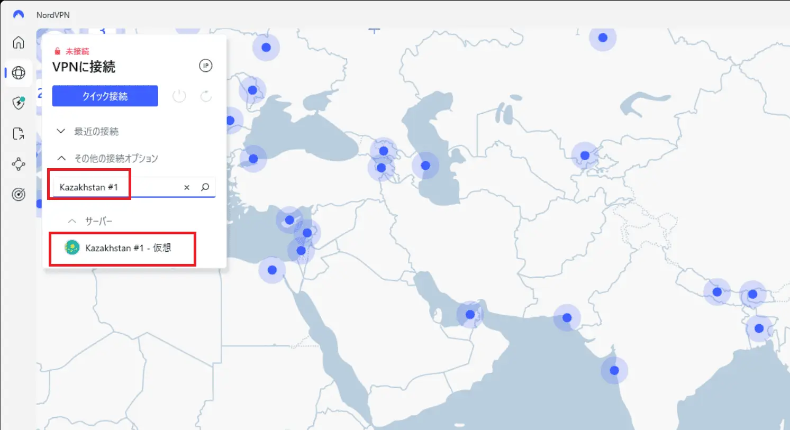Viewport: 790px width, 430px height.
Task: Click the クイック接続 button
Action: click(105, 96)
